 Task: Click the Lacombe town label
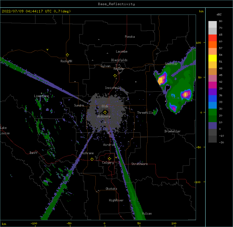click(x=122, y=51)
